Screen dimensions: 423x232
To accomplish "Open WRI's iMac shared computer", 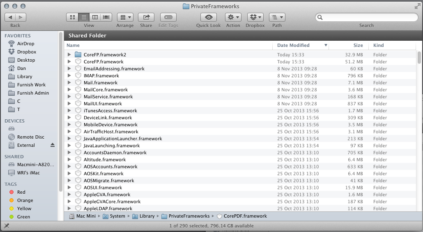I will click(x=28, y=173).
